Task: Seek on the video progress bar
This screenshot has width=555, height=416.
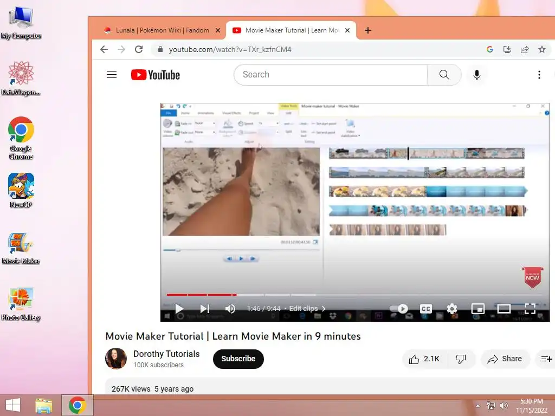Action: click(356, 294)
